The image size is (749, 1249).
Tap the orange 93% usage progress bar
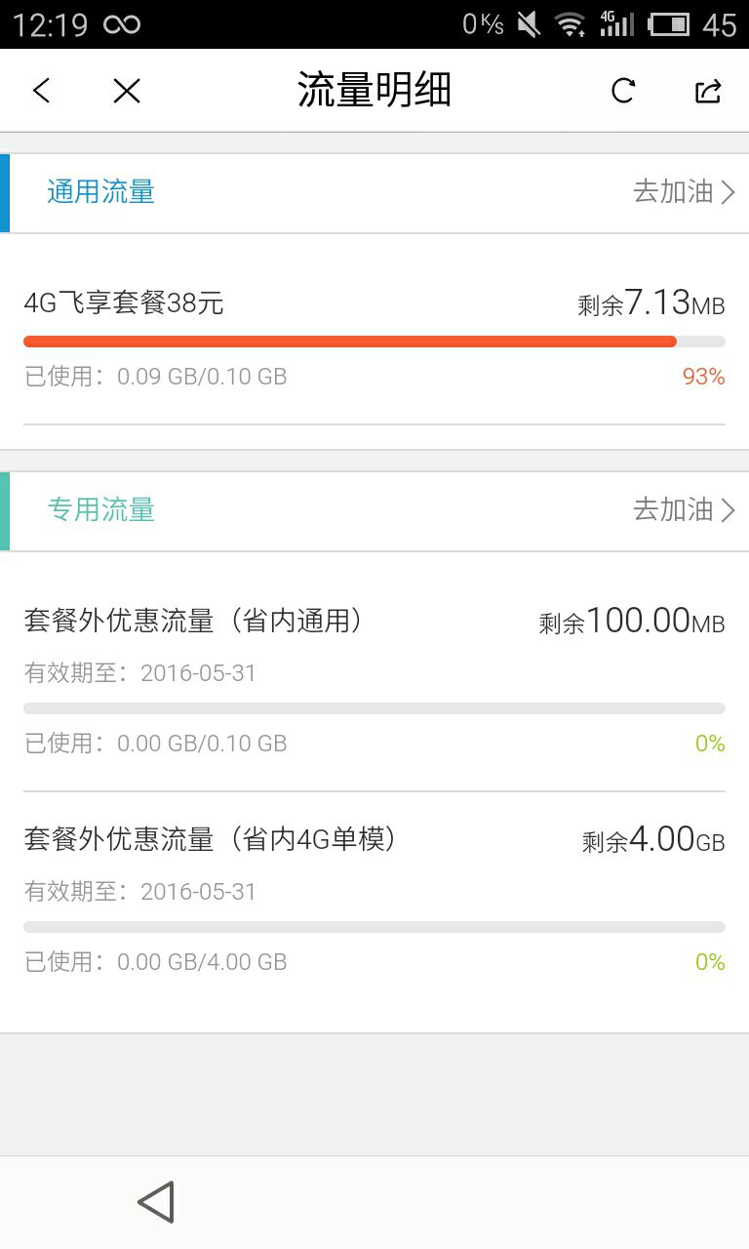point(349,342)
